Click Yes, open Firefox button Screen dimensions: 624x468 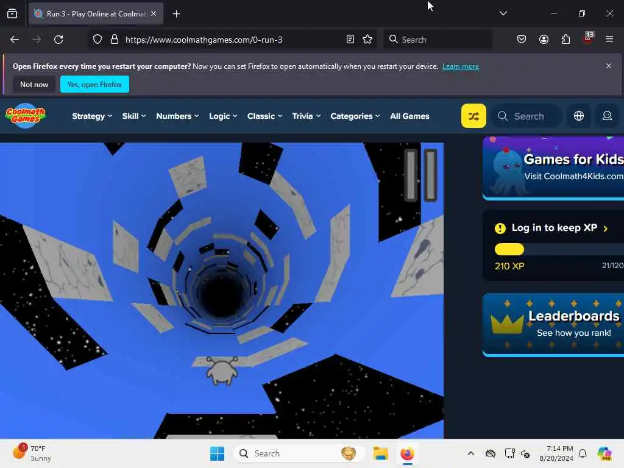[x=94, y=84]
